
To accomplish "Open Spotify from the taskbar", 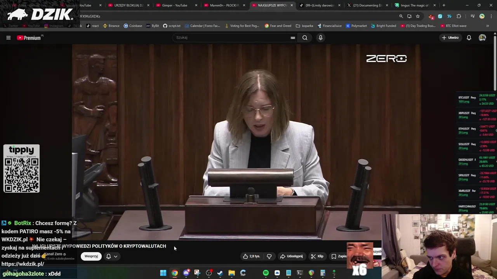I will [266, 273].
